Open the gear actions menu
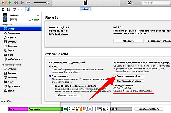This screenshot has height=113, width=171. pyautogui.click(x=9, y=101)
